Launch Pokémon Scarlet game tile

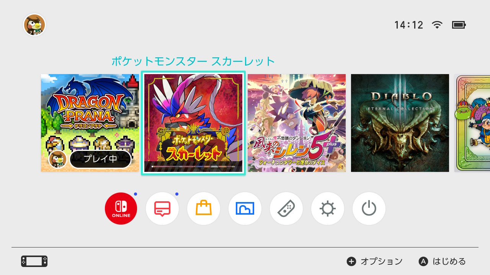[x=193, y=123]
